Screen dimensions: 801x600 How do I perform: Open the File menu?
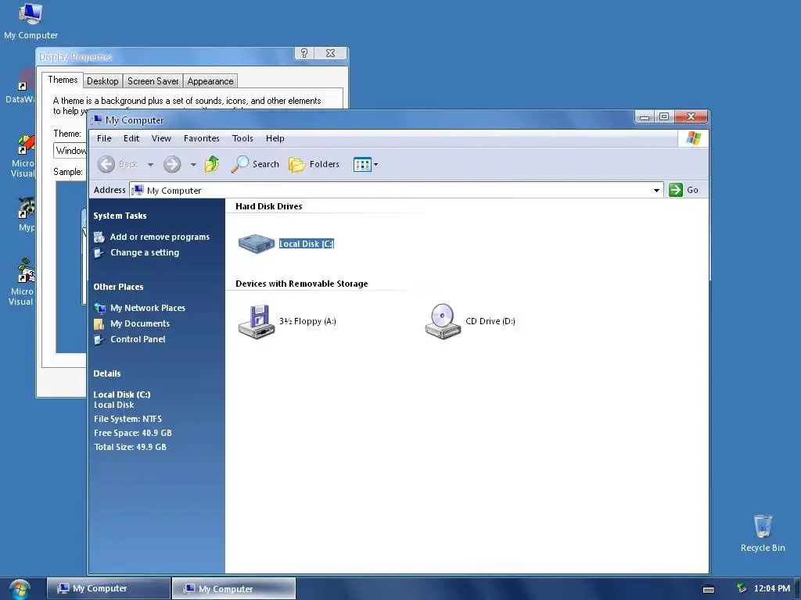104,138
